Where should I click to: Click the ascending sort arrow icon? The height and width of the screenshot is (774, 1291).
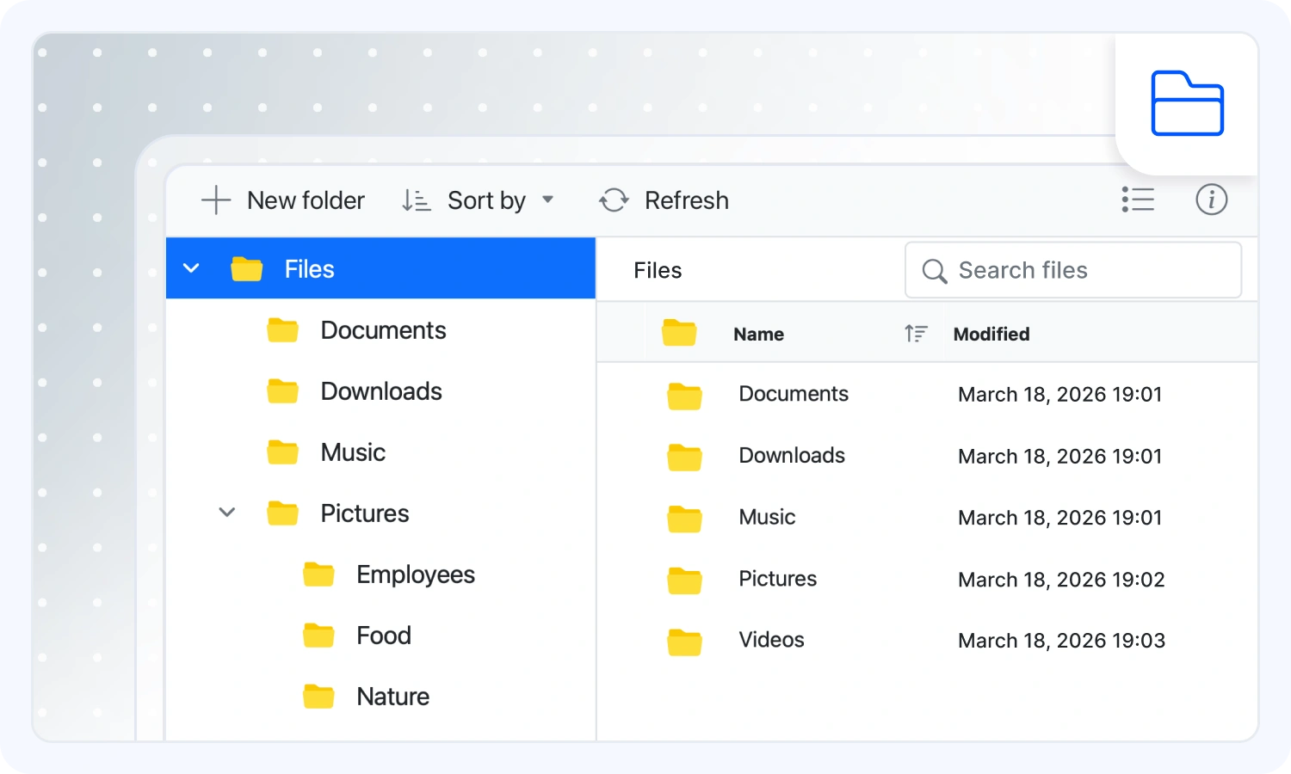[916, 334]
